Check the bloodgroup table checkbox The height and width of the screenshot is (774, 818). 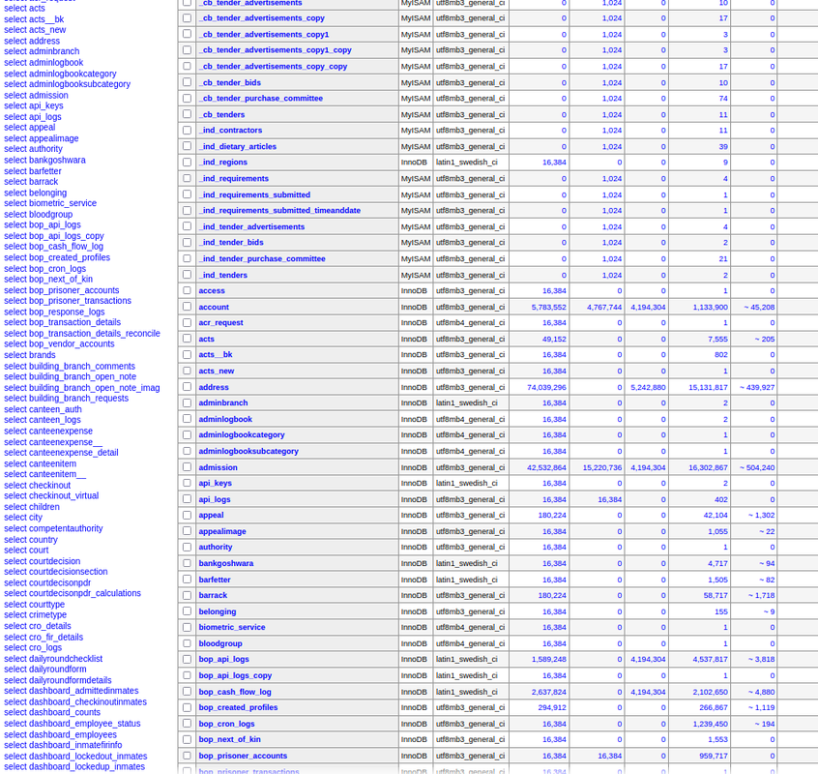187,643
